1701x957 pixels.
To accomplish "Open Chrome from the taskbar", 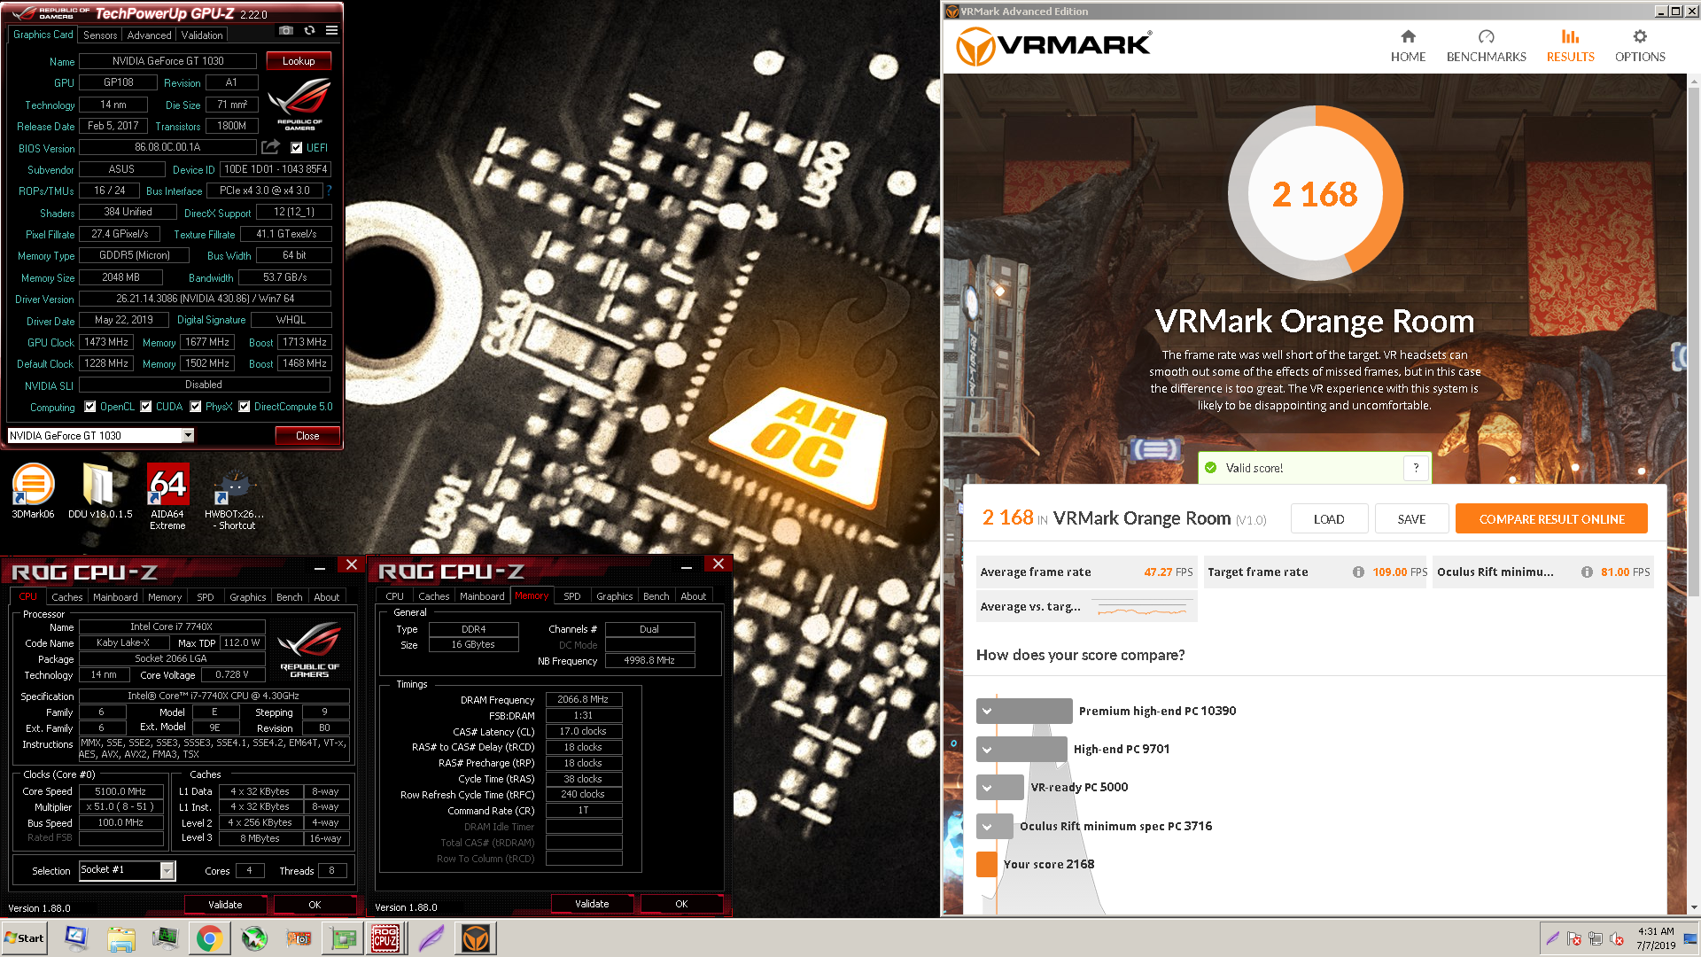I will click(x=209, y=938).
